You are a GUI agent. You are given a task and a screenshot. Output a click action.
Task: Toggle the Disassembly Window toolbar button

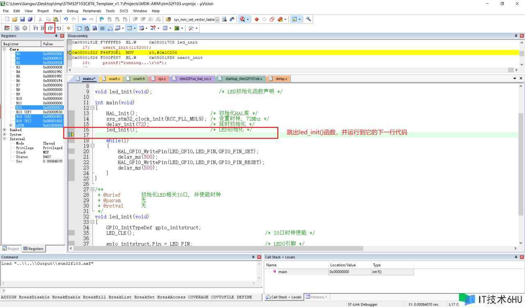tap(87, 28)
